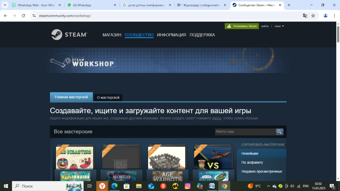Open the red Yandex Я taskbar icon
This screenshot has height=191, width=340.
click(163, 186)
